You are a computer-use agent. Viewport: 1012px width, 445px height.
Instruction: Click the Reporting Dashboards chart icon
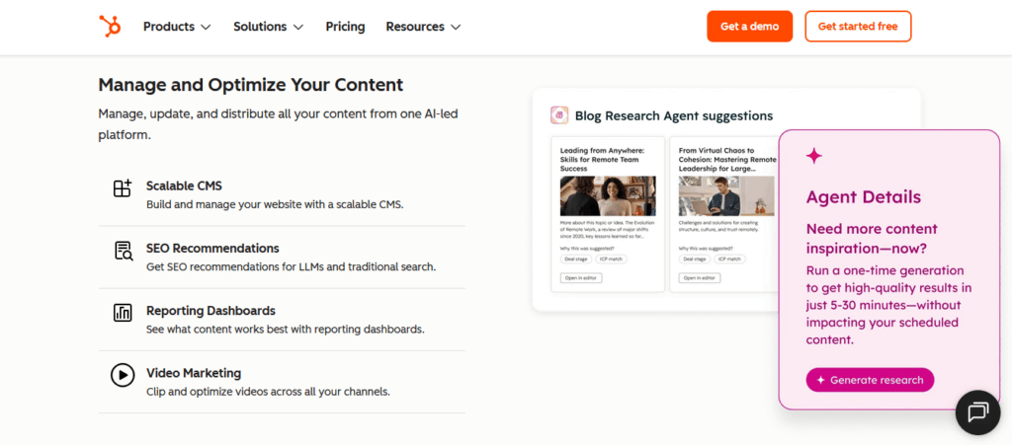(x=122, y=313)
